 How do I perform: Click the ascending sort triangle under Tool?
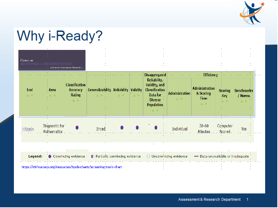(x=27, y=96)
